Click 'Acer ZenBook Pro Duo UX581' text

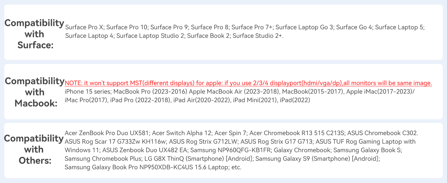tap(107, 133)
